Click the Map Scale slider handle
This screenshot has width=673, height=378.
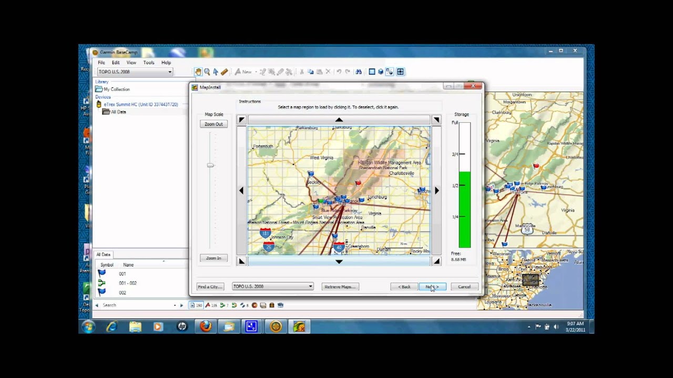coord(210,165)
